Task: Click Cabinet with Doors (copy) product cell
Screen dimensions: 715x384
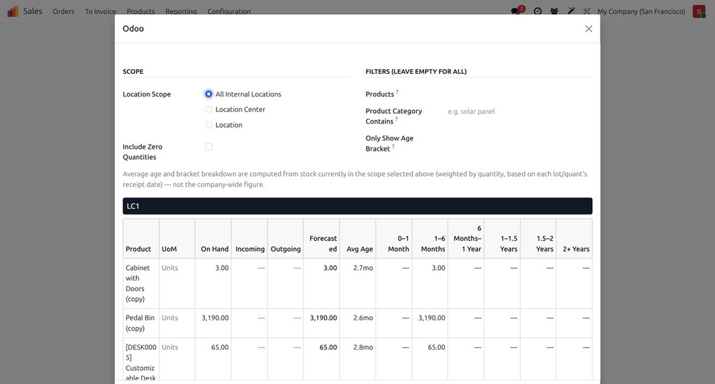Action: click(141, 283)
